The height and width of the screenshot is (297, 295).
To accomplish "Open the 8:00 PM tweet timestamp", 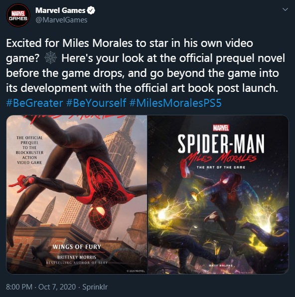I will pos(19,287).
